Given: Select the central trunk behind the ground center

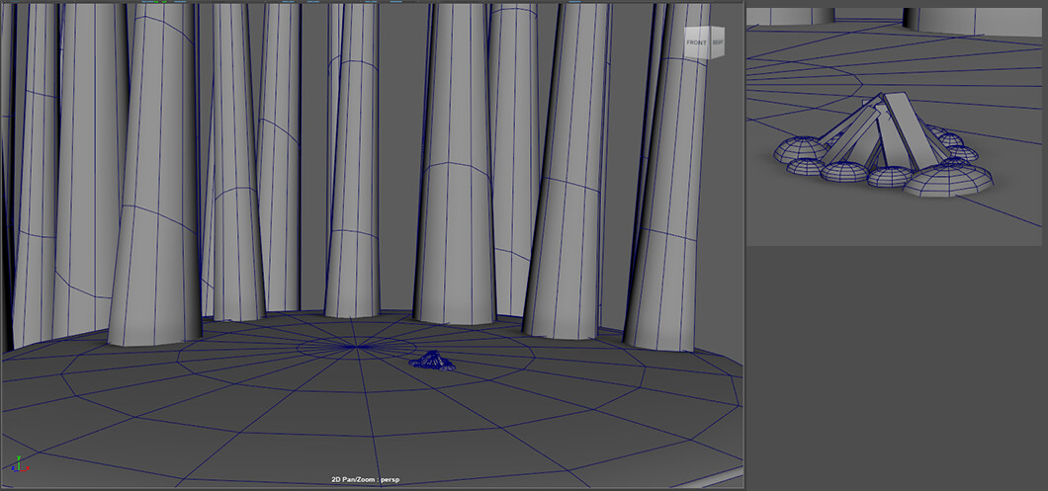Looking at the screenshot, I should click(353, 198).
